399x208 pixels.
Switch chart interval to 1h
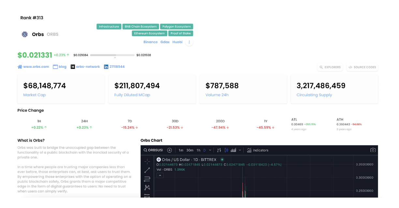pyautogui.click(x=198, y=150)
